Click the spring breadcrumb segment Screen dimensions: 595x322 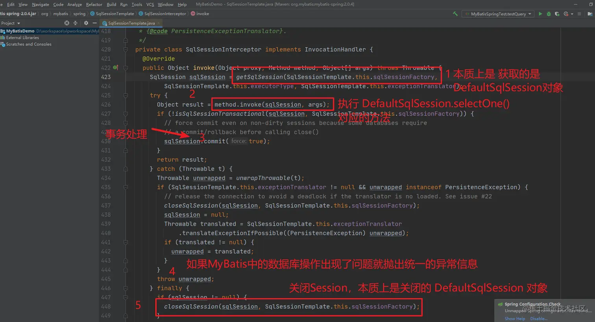click(x=79, y=14)
